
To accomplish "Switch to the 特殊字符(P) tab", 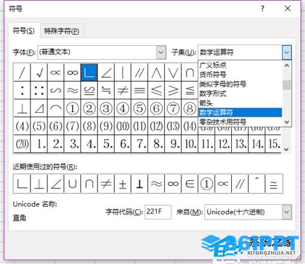I will point(62,31).
